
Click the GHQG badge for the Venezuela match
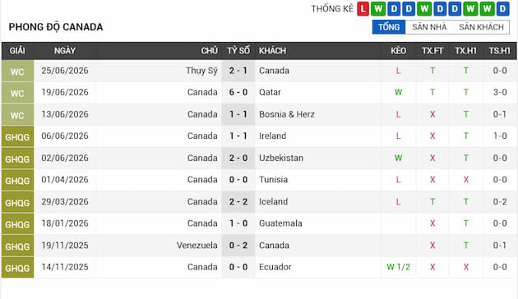click(17, 246)
